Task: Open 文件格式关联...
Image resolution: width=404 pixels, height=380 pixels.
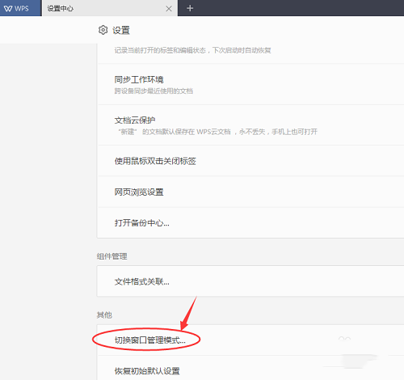Action: tap(250, 281)
